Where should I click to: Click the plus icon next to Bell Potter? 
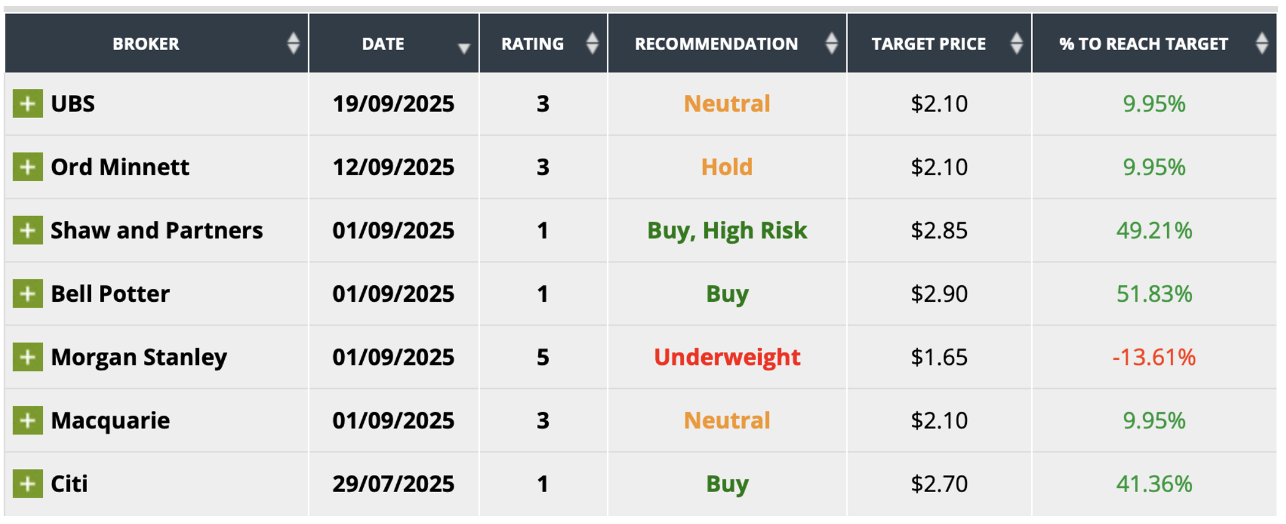tap(28, 294)
